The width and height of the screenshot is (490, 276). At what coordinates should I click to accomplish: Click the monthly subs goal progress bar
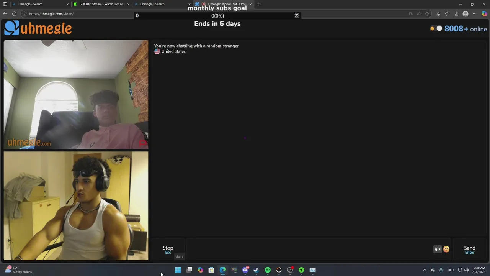point(217,16)
